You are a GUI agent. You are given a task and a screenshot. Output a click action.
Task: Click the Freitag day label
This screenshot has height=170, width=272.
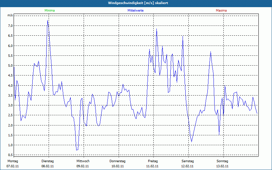point(153,161)
